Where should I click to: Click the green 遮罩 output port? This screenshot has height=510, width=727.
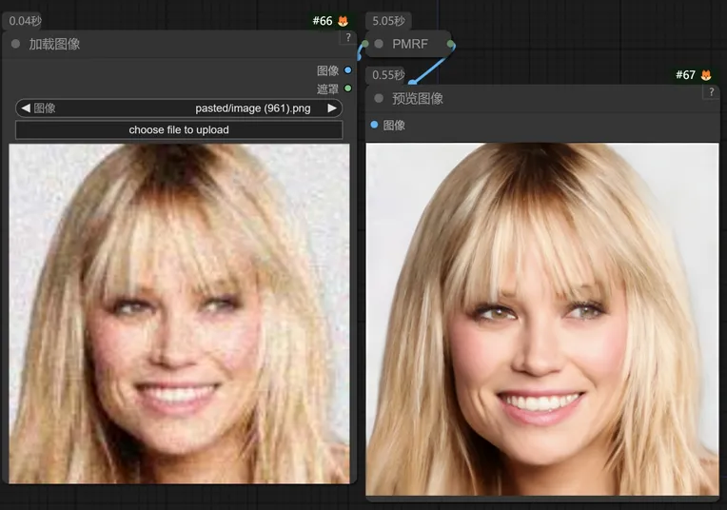[347, 88]
